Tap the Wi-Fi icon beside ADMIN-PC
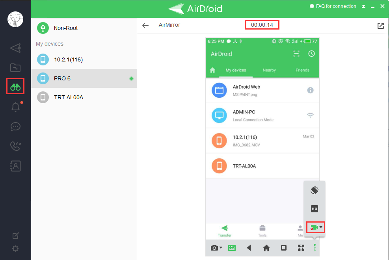The image size is (389, 260). [310, 115]
